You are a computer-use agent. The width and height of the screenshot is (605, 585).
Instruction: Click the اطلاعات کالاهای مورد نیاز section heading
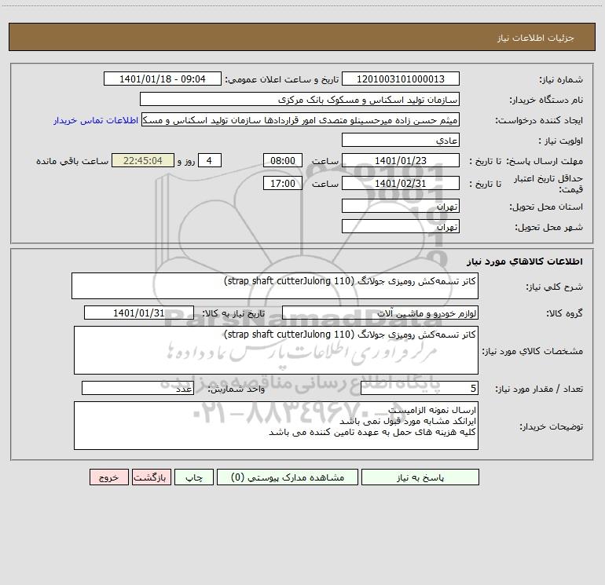click(x=524, y=261)
